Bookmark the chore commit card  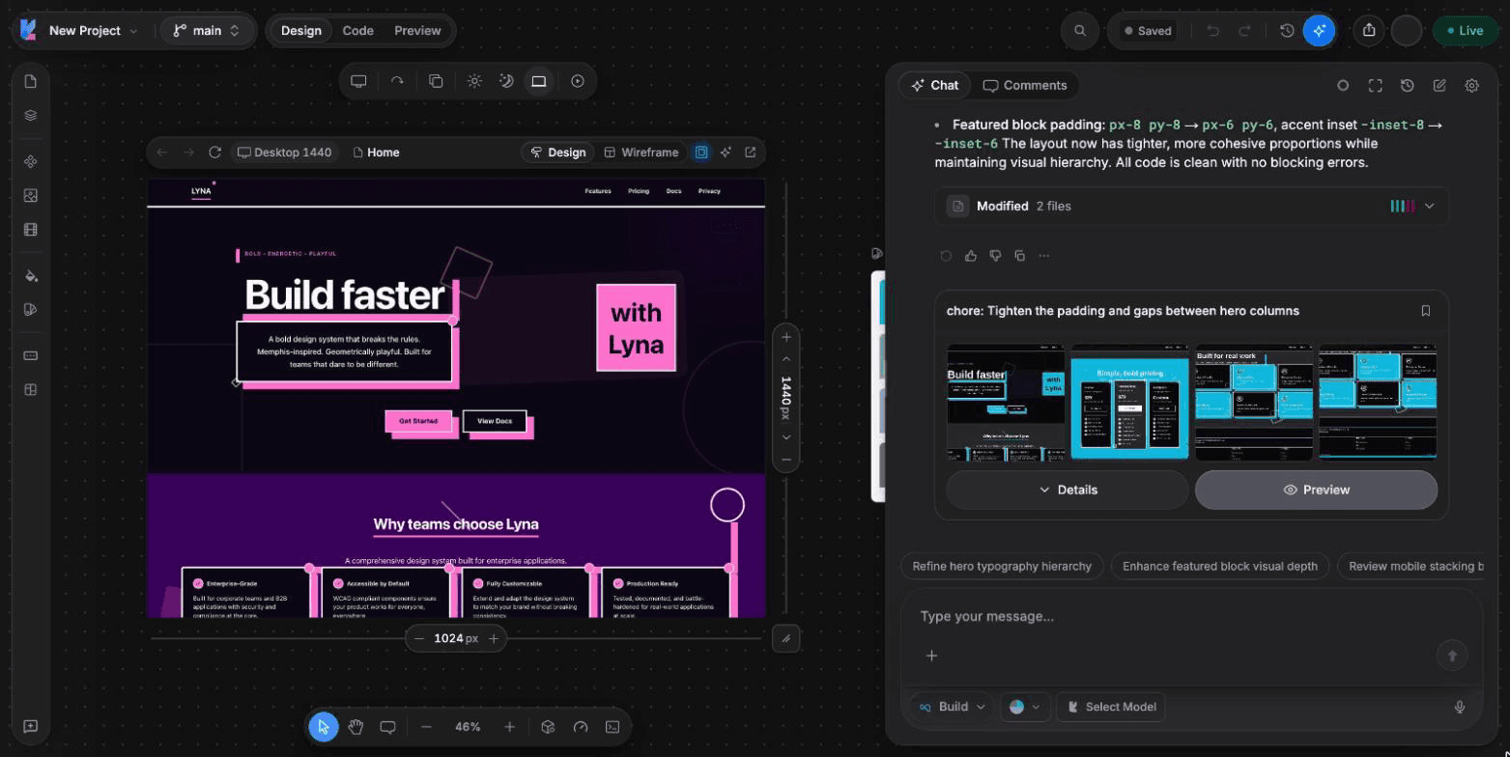tap(1426, 311)
